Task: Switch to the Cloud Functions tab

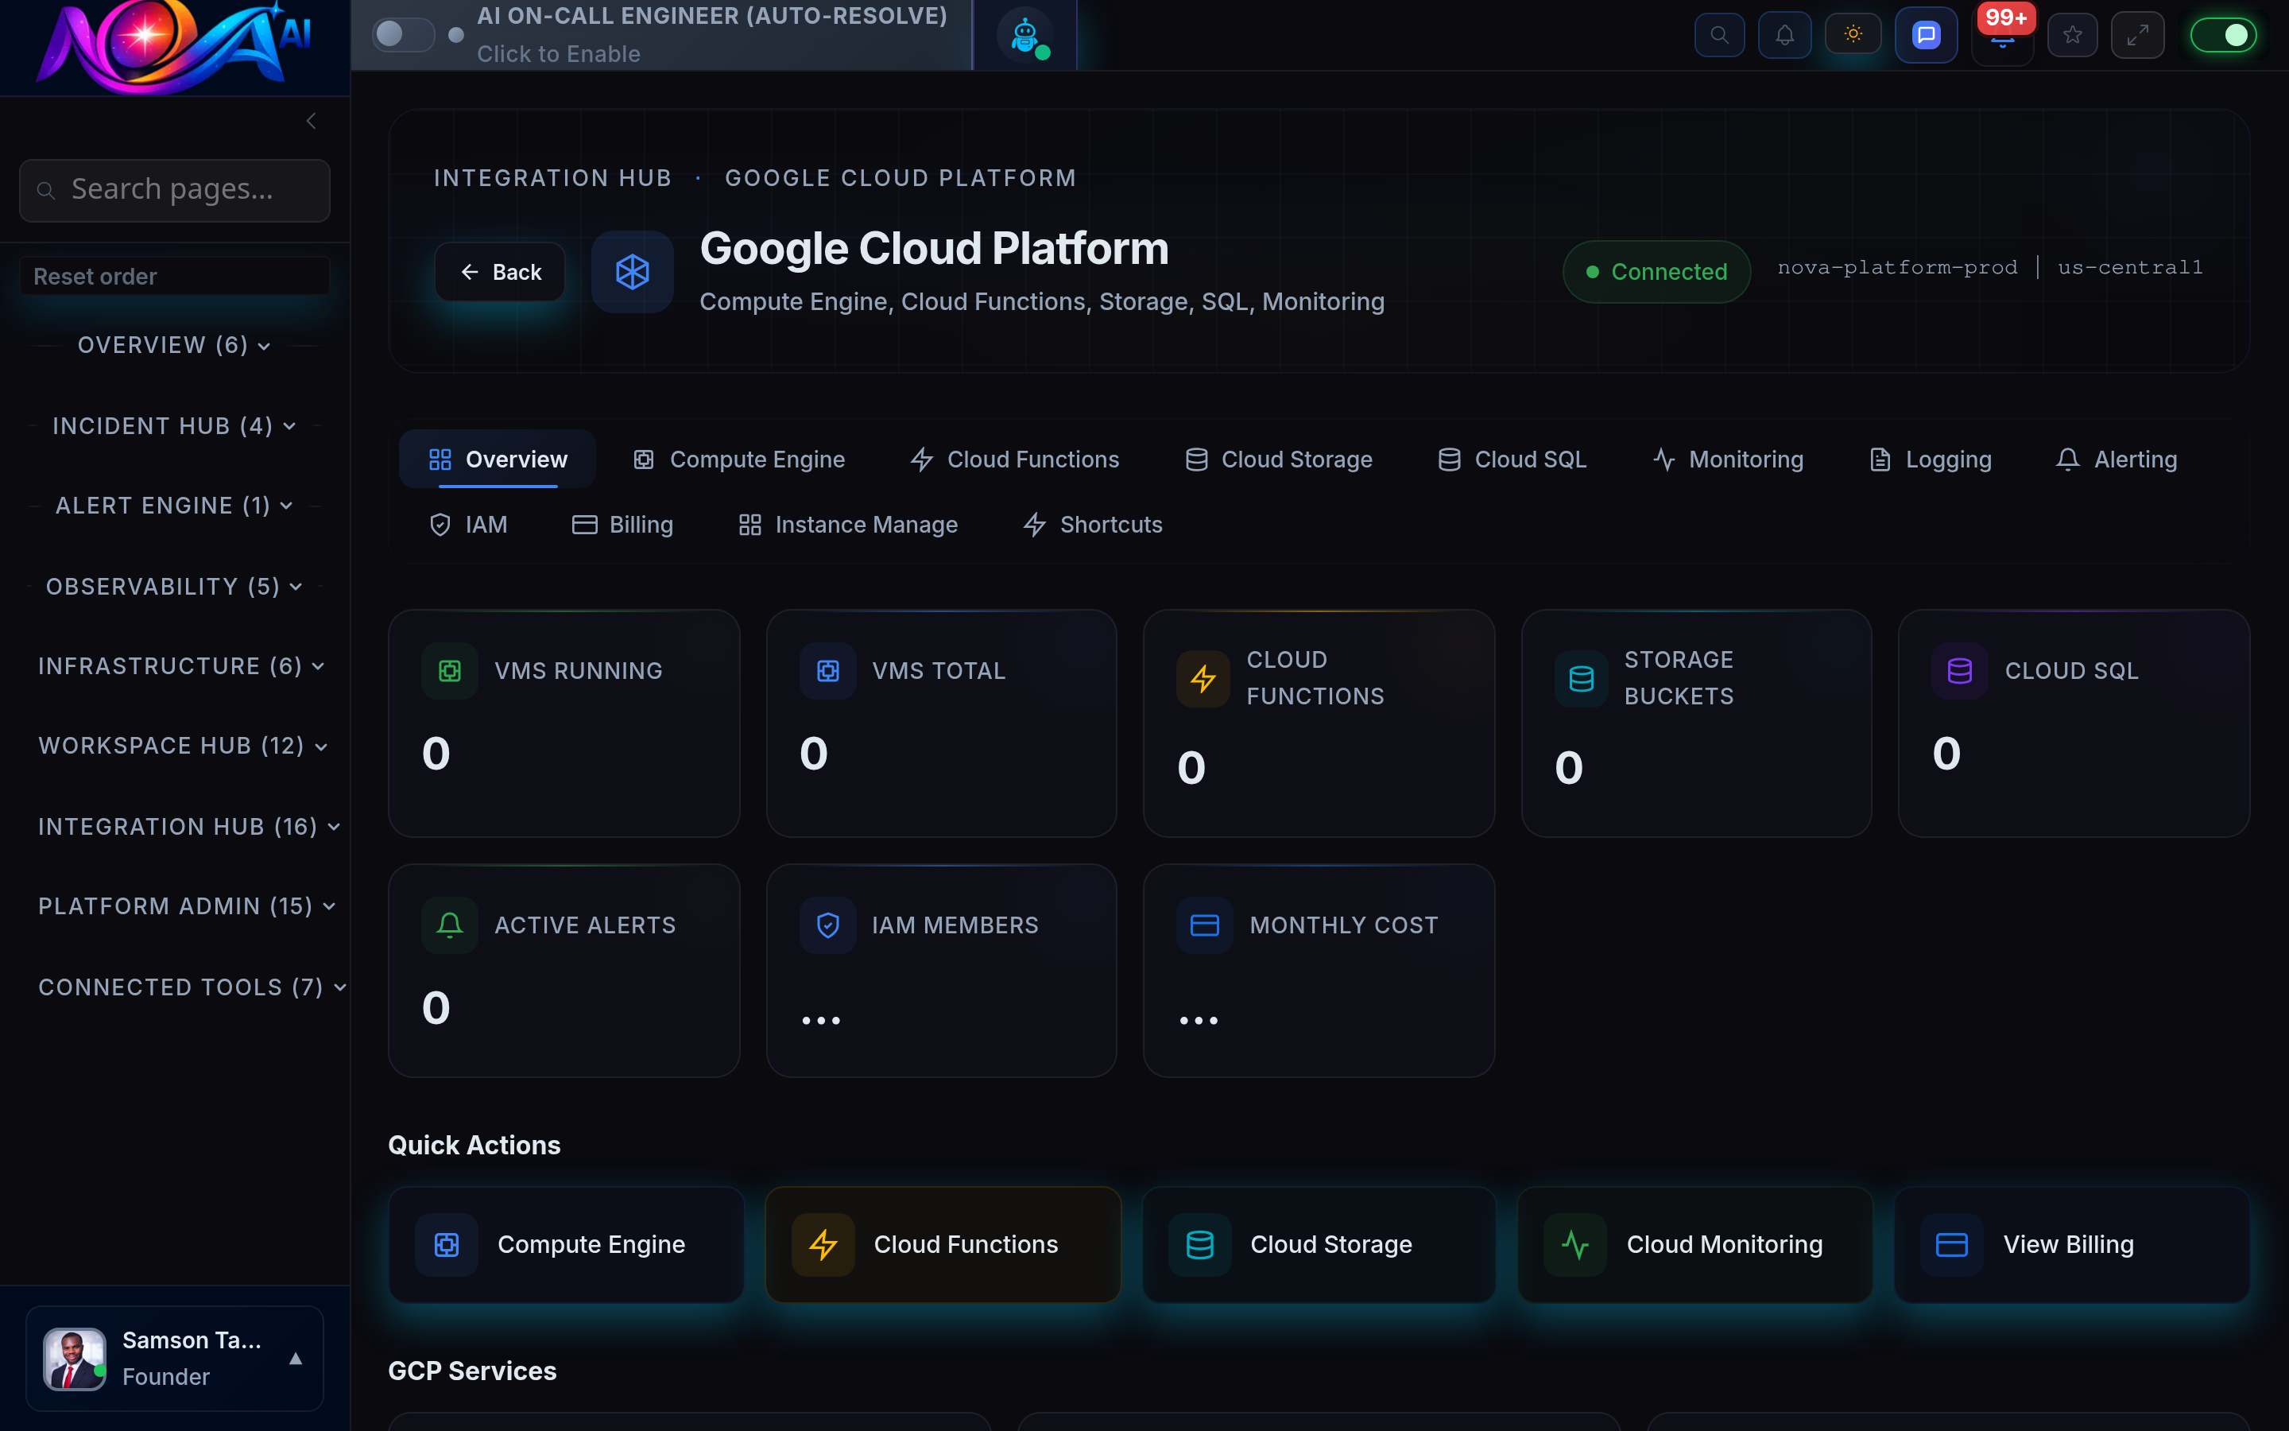Action: coord(1013,459)
